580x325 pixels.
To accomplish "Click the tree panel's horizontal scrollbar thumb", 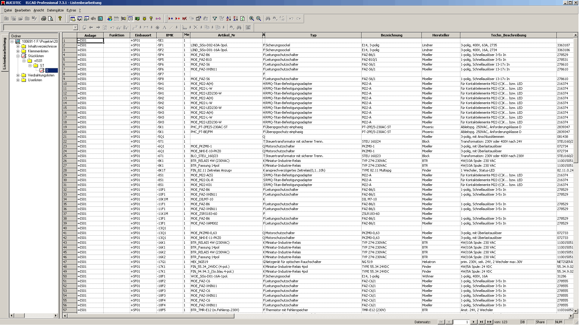I will [x=20, y=316].
